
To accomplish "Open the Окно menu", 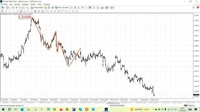I will pos(40,4).
